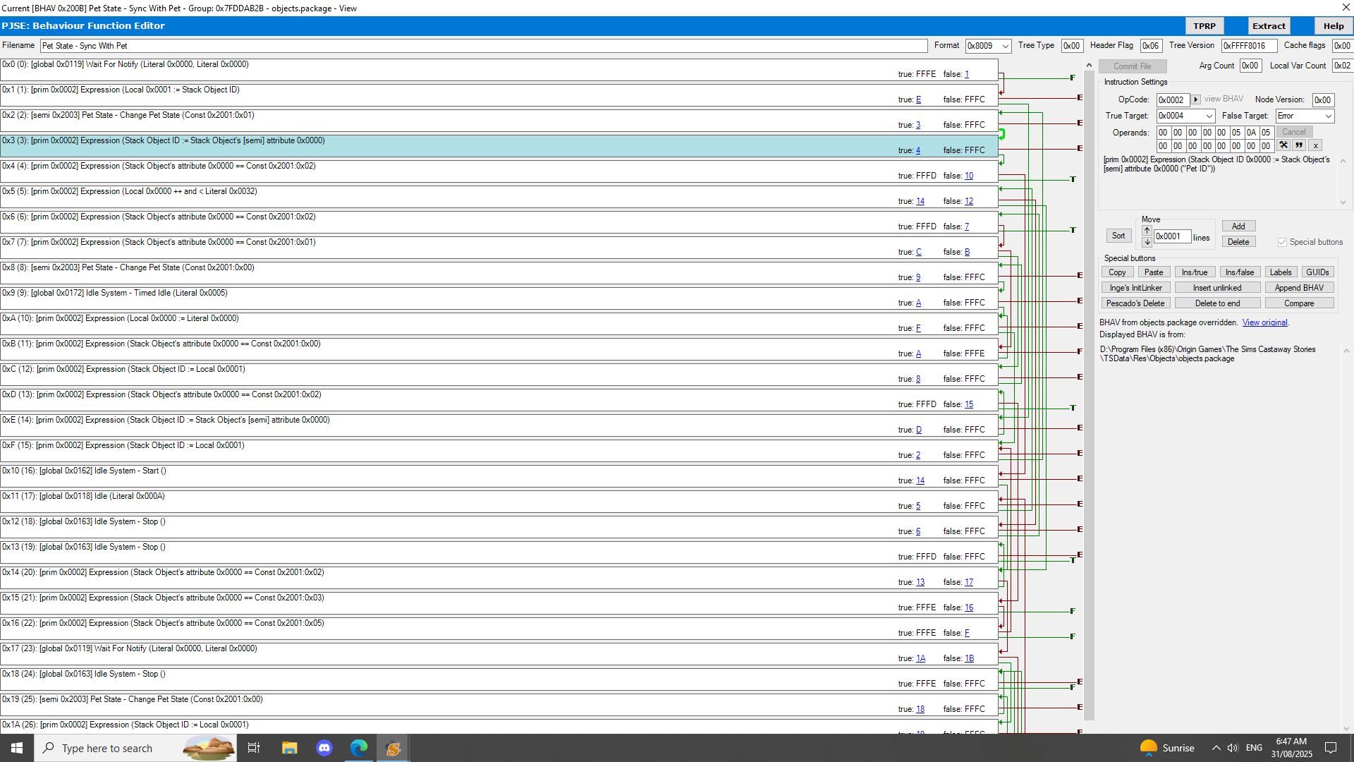Select row 0x10 Idle System - Start
This screenshot has width=1354, height=762.
point(499,476)
